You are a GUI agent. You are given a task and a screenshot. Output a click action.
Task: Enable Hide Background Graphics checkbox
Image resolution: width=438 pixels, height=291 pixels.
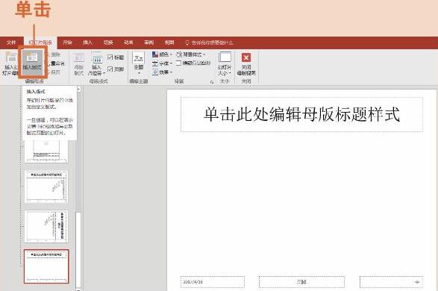179,63
